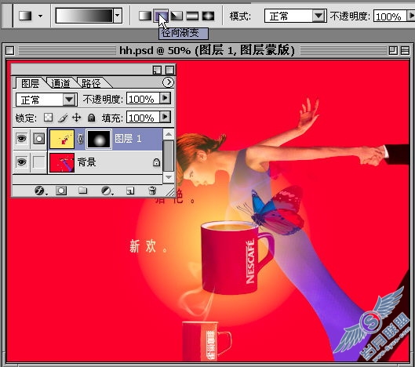Click hh.psd document close box
Viewport: 415px width, 367px height.
point(9,50)
